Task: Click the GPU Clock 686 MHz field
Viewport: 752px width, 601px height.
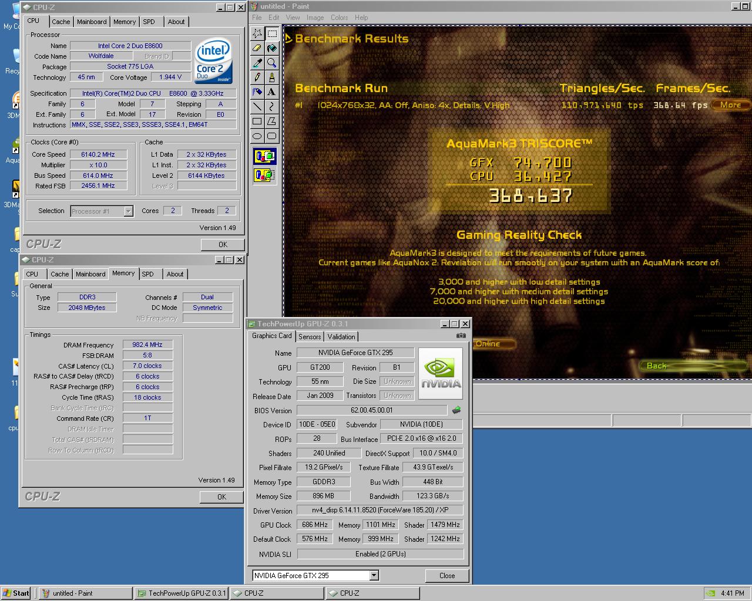Action: click(315, 525)
